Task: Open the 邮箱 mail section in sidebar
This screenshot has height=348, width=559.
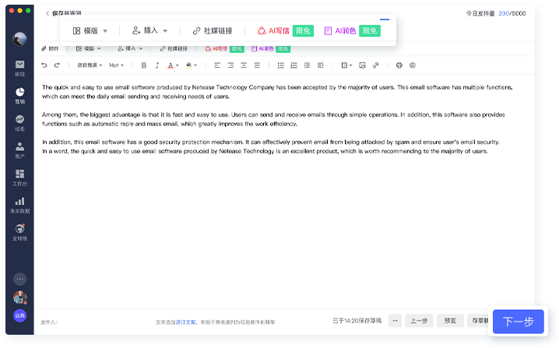Action: click(19, 67)
